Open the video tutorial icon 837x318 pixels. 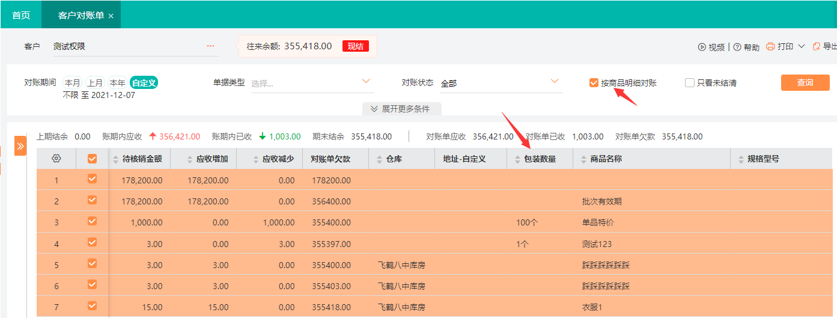coord(701,47)
